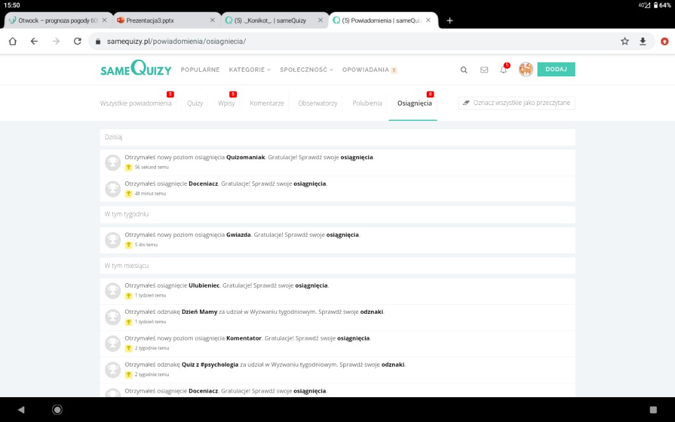Switch to the _Konikot_ sameQuizy browser tab
Viewport: 675px width, 422px height.
point(270,20)
